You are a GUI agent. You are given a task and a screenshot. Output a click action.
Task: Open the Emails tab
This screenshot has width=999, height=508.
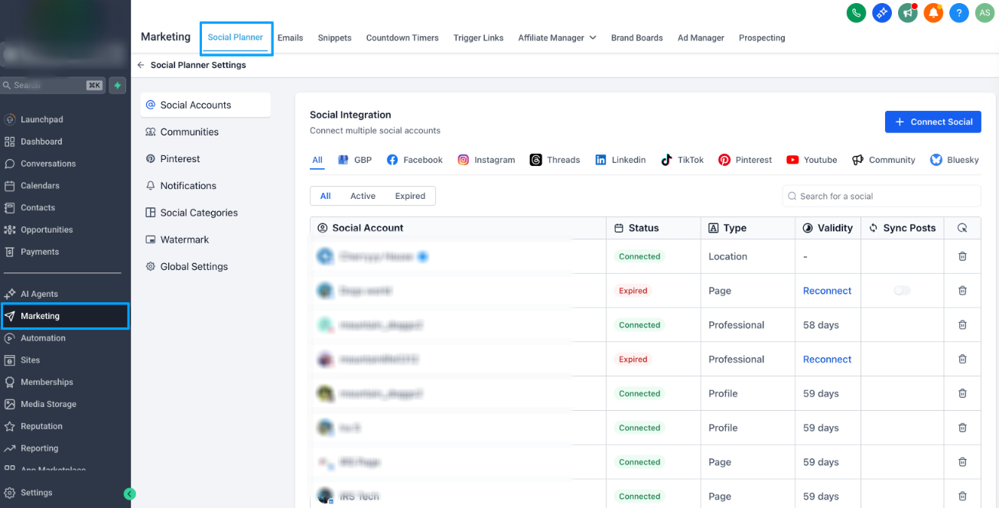[x=291, y=37]
